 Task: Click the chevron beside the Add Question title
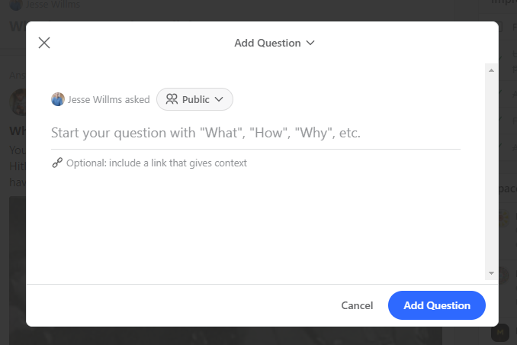click(x=310, y=43)
